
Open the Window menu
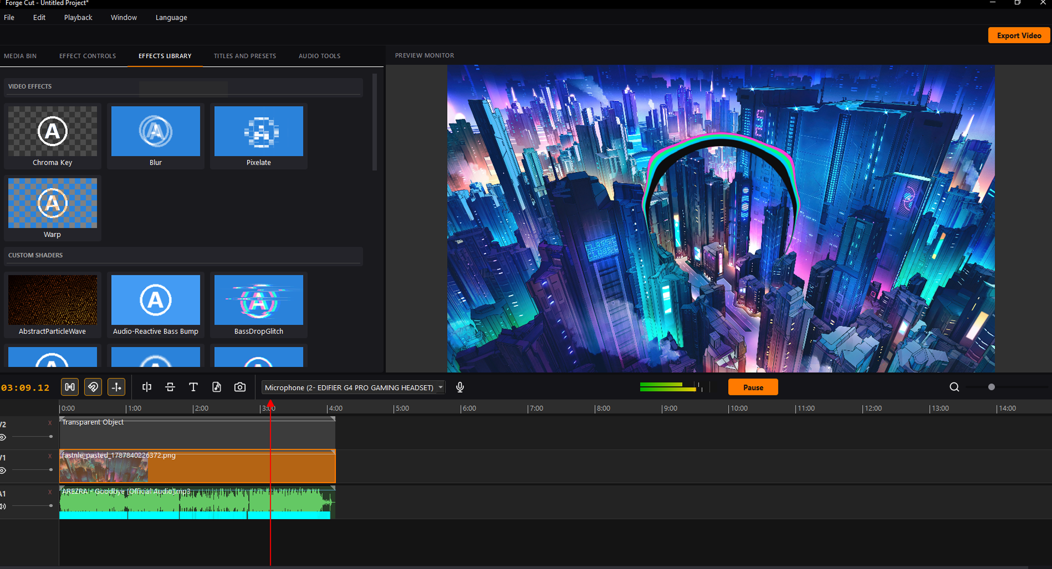pos(124,18)
